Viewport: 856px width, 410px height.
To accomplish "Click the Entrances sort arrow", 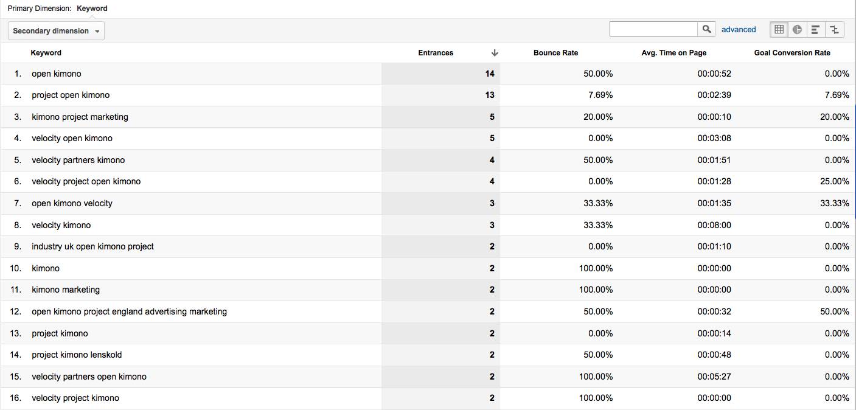I will pos(495,53).
